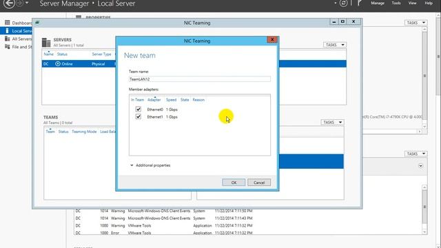441x248 pixels.
Task: Select the VMware Tools Error event
Action: tap(164, 233)
